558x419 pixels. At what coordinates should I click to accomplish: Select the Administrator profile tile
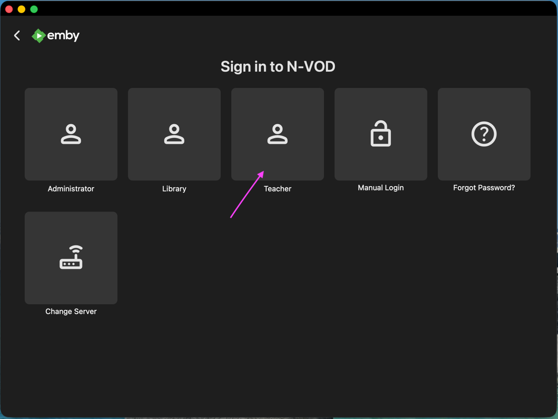point(71,134)
